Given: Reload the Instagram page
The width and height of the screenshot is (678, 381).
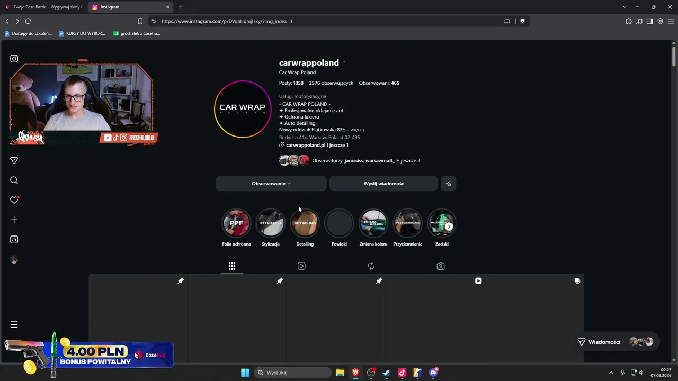Looking at the screenshot, I should (28, 21).
